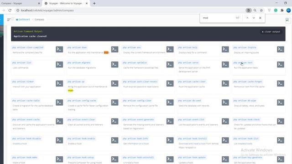Go to previous find result
This screenshot has height=164, width=292.
click(x=247, y=18)
